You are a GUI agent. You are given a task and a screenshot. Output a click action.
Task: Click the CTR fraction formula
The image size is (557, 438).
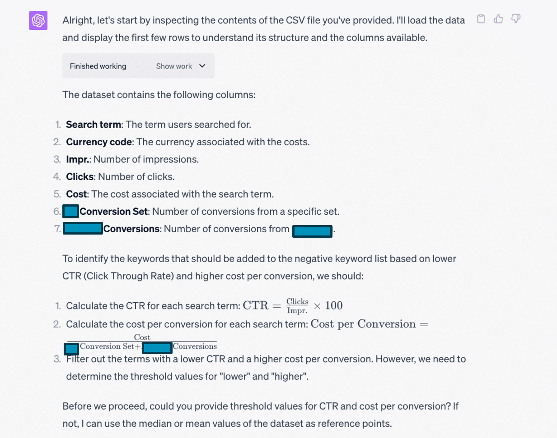coord(297,306)
